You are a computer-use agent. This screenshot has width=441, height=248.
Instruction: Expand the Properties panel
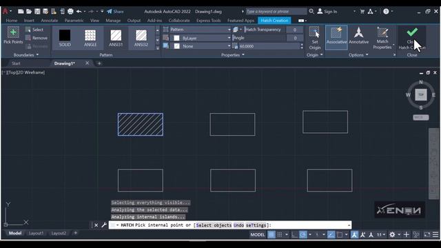pyautogui.click(x=233, y=55)
